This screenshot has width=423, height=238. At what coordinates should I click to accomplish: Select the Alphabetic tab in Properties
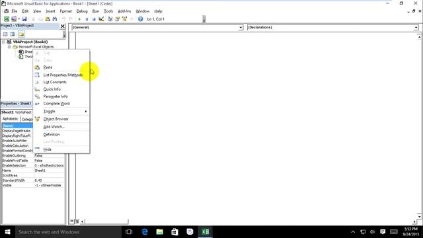click(x=11, y=119)
